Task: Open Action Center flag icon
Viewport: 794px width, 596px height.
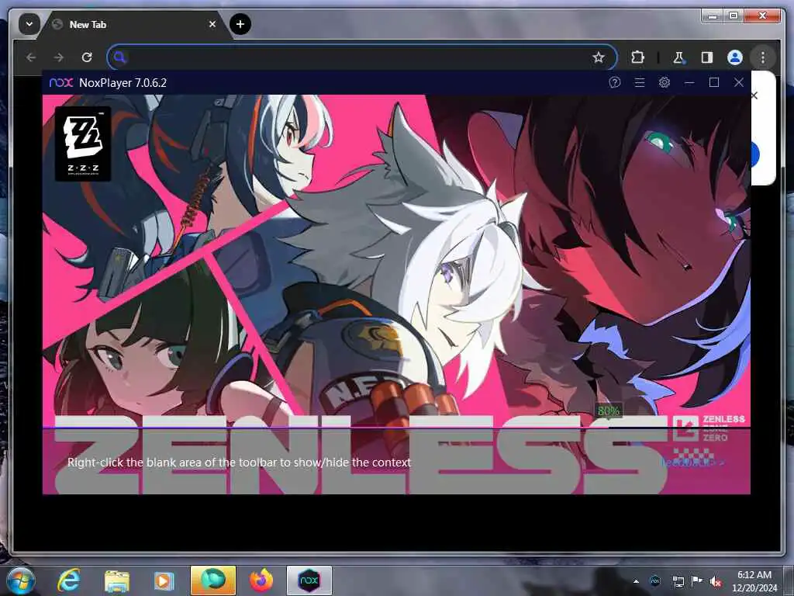Action: pos(697,581)
